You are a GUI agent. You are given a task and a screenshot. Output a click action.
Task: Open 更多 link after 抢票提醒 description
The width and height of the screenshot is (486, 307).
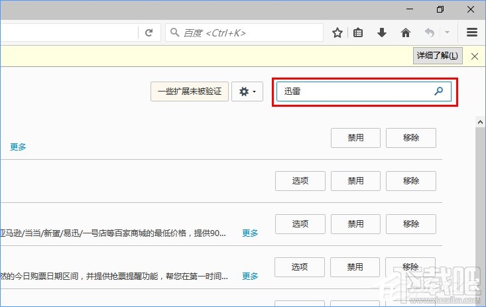pos(250,276)
